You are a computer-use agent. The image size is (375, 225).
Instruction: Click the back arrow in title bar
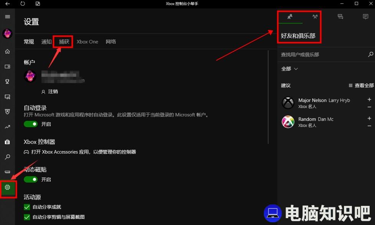pos(7,3)
